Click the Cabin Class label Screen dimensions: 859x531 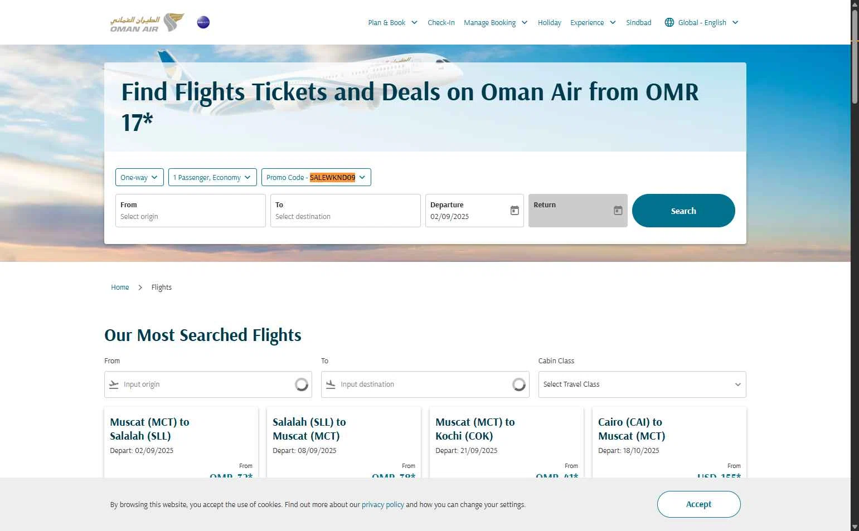556,361
